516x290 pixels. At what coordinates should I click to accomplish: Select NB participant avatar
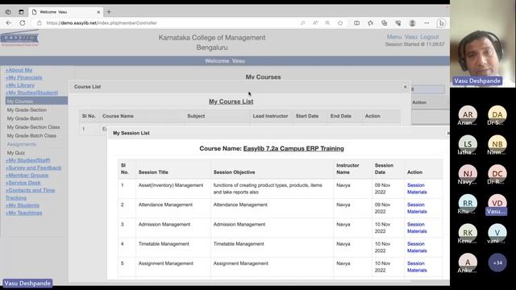click(497, 144)
